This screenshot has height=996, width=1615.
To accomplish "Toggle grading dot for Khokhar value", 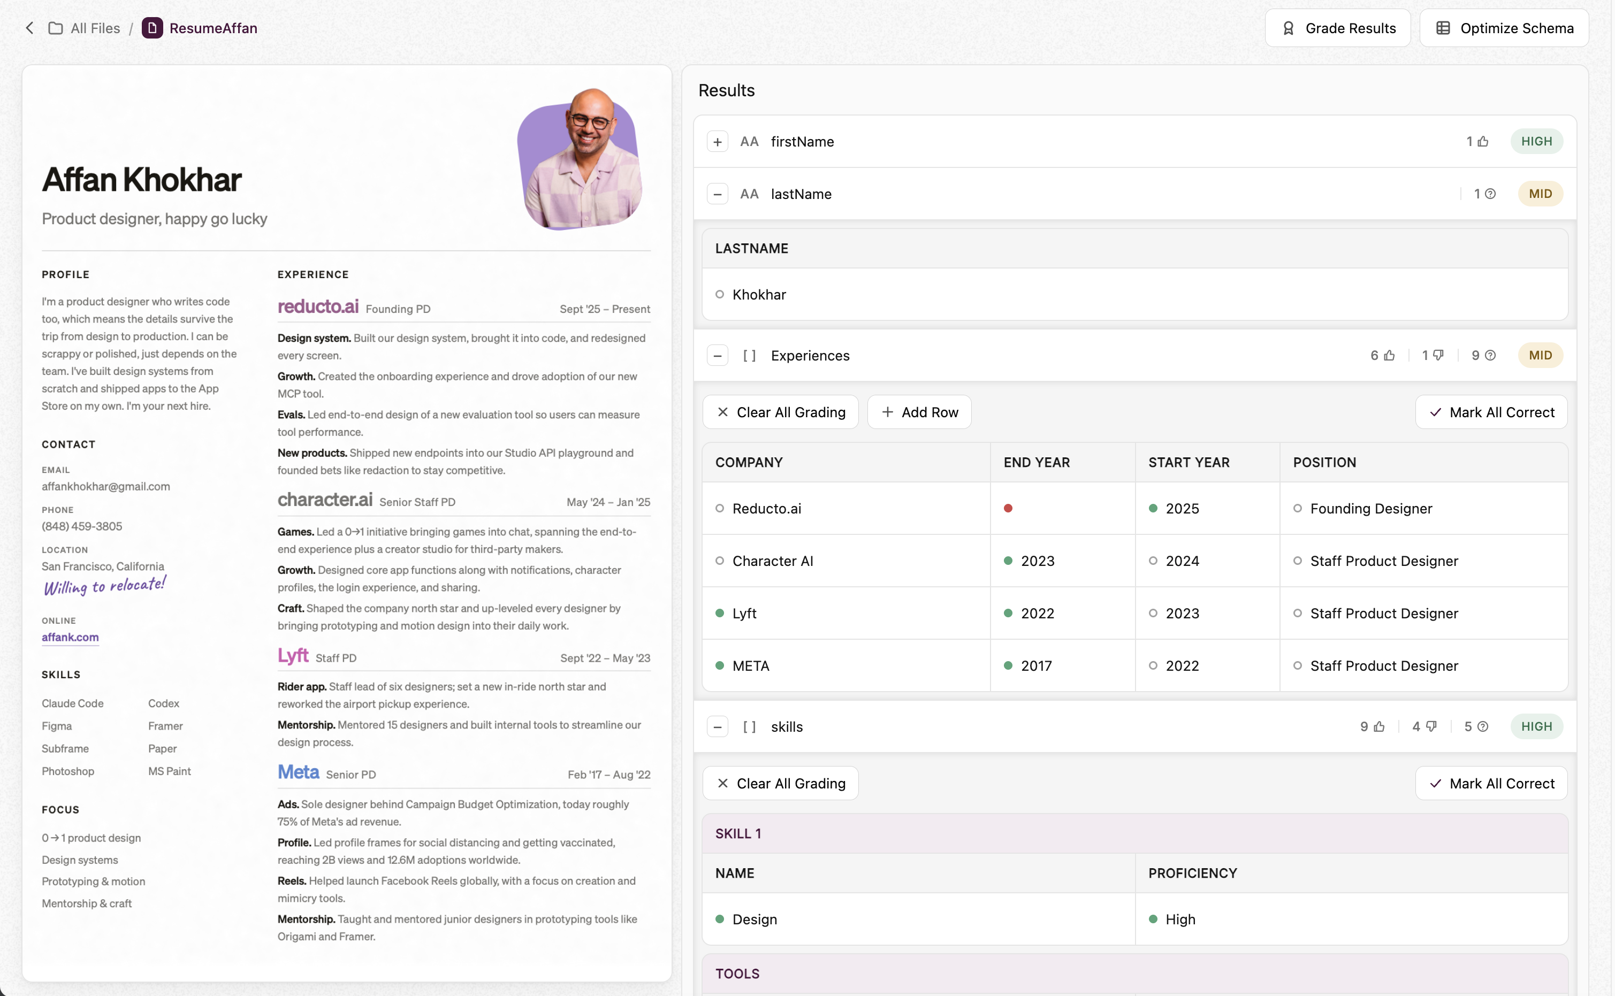I will tap(720, 294).
